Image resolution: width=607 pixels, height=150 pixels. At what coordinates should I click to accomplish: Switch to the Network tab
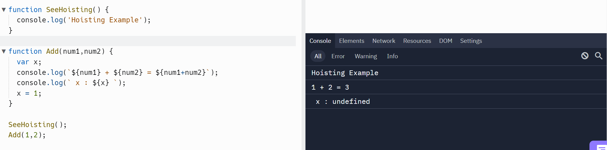[383, 41]
